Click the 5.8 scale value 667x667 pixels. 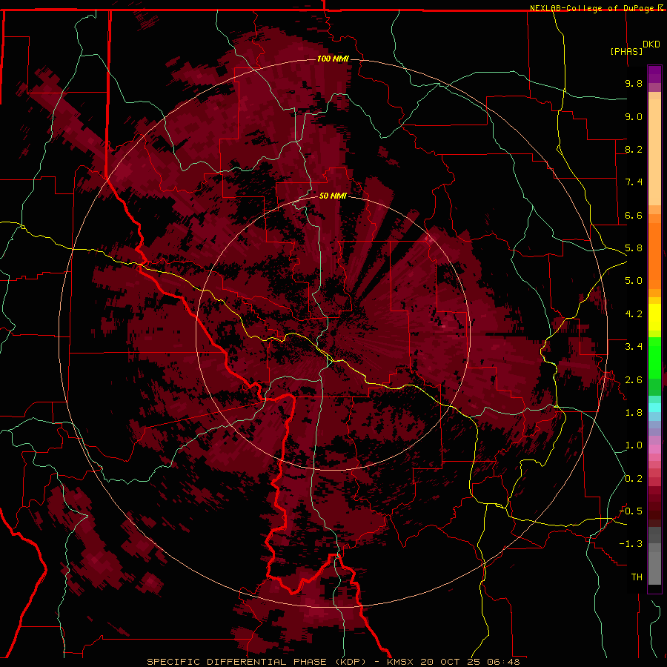[x=634, y=248]
